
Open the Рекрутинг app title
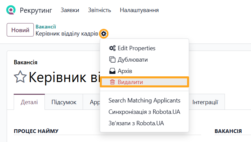[x=36, y=10]
